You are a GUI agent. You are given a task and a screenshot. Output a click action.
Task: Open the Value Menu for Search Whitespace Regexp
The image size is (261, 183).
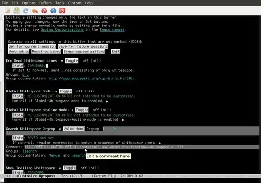tap(74, 129)
